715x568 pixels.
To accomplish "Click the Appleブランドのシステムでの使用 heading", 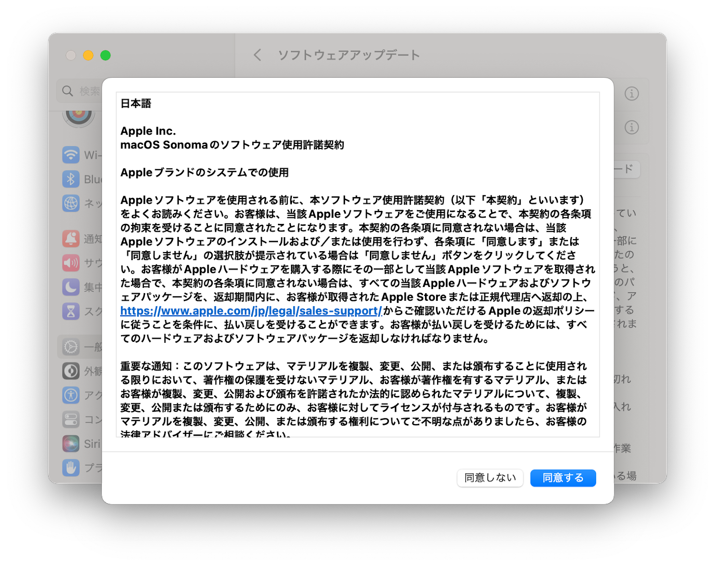I will pos(205,173).
